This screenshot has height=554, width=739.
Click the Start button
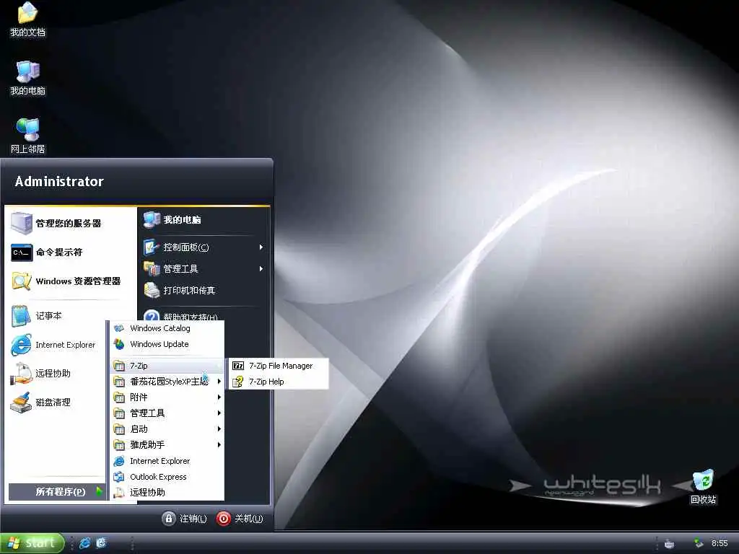[x=32, y=543]
